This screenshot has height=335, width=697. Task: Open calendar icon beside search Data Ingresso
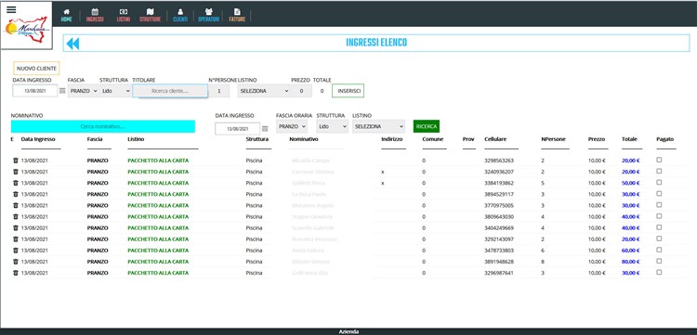265,129
